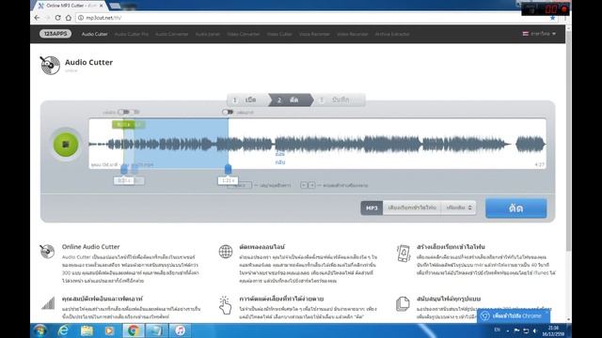Open the language selector dropdown with flag
Viewport: 602px width, 338px height.
539,34
